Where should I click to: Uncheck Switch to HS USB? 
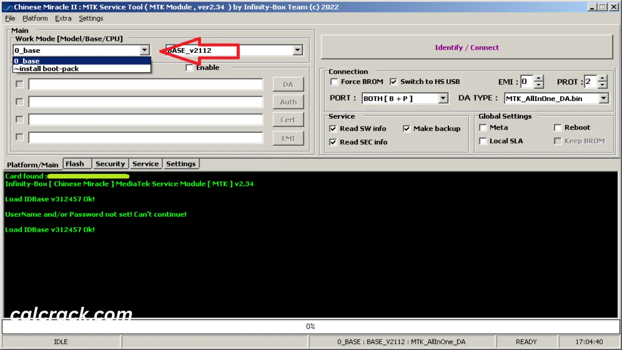393,81
